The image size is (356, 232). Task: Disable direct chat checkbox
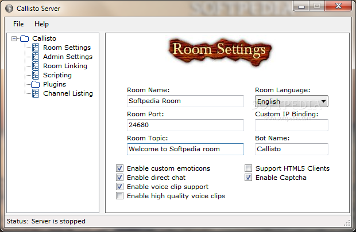[x=119, y=178]
